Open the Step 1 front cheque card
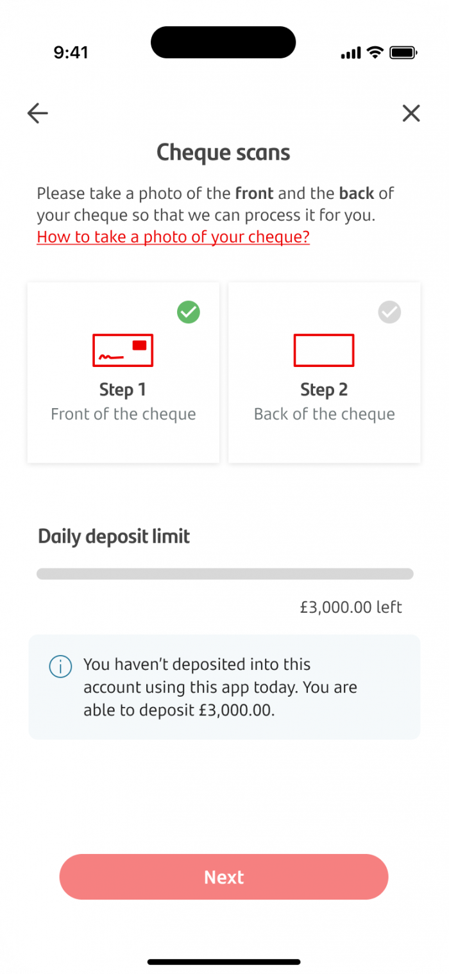Image resolution: width=449 pixels, height=974 pixels. tap(123, 372)
